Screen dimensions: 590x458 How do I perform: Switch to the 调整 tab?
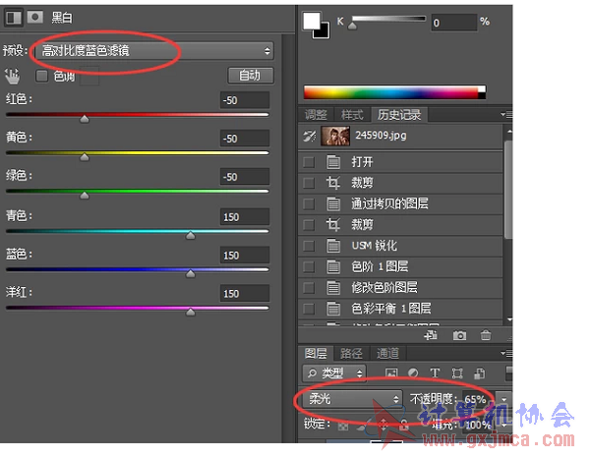click(316, 115)
